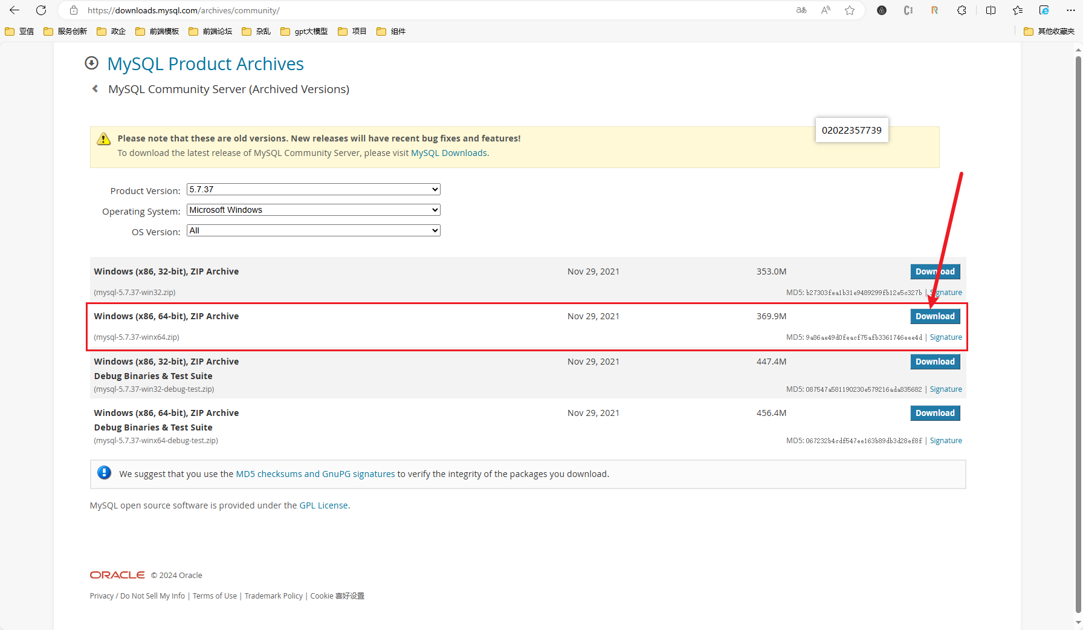Click the MySQL Community Server (Archived Versions) title
1083x630 pixels.
click(x=228, y=89)
